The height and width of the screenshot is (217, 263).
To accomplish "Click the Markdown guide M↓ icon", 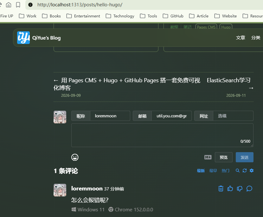I will [208, 157].
